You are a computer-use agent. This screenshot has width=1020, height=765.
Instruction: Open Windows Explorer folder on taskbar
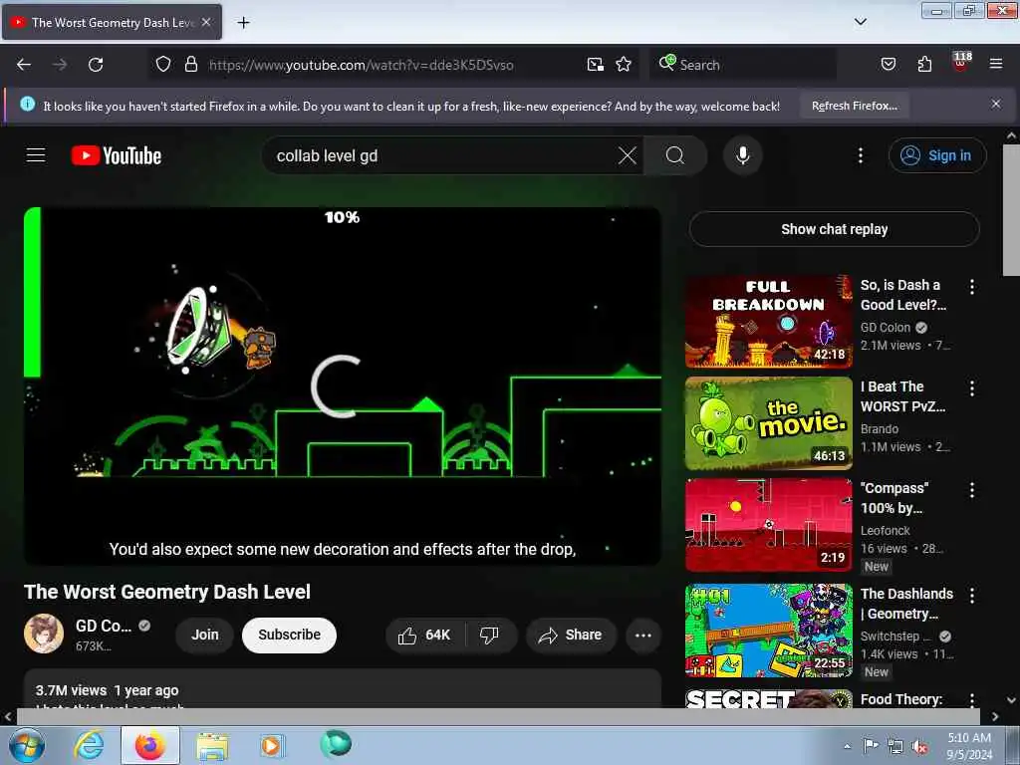tap(212, 746)
